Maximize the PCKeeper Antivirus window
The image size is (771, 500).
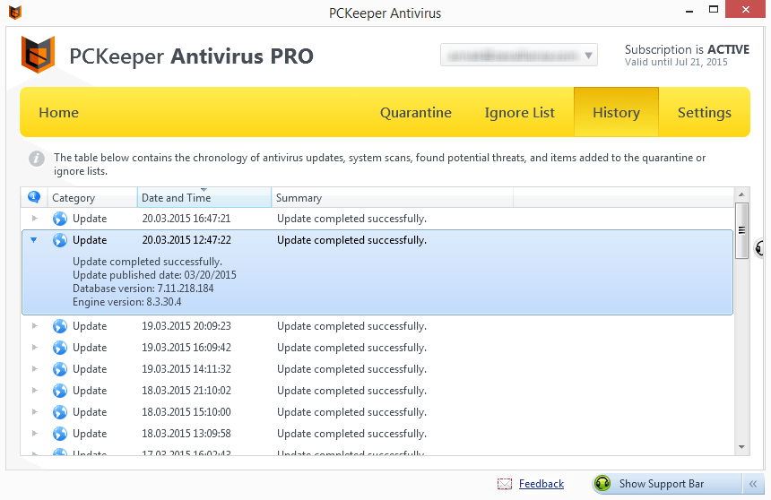click(714, 9)
